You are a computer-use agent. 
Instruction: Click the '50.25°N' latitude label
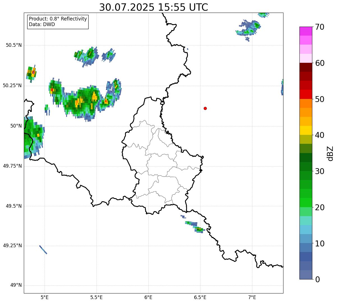[x=12, y=85]
